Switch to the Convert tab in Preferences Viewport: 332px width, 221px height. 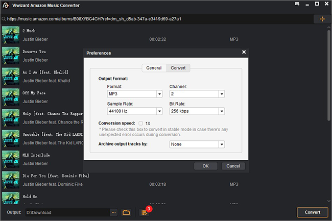[x=178, y=68]
